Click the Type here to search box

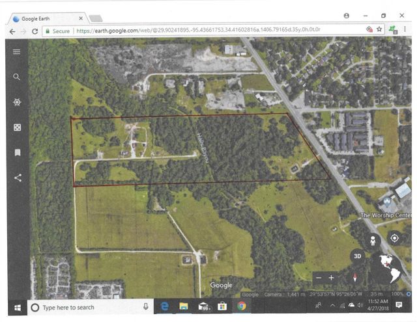[91, 308]
